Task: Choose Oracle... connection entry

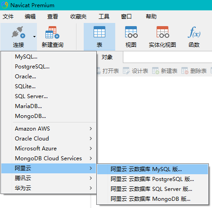Action: point(49,77)
